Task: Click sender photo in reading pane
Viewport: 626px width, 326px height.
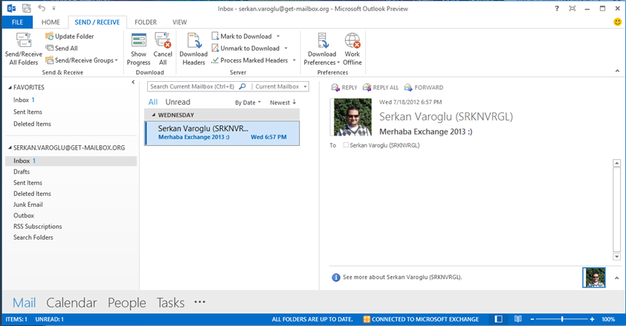Action: (352, 117)
